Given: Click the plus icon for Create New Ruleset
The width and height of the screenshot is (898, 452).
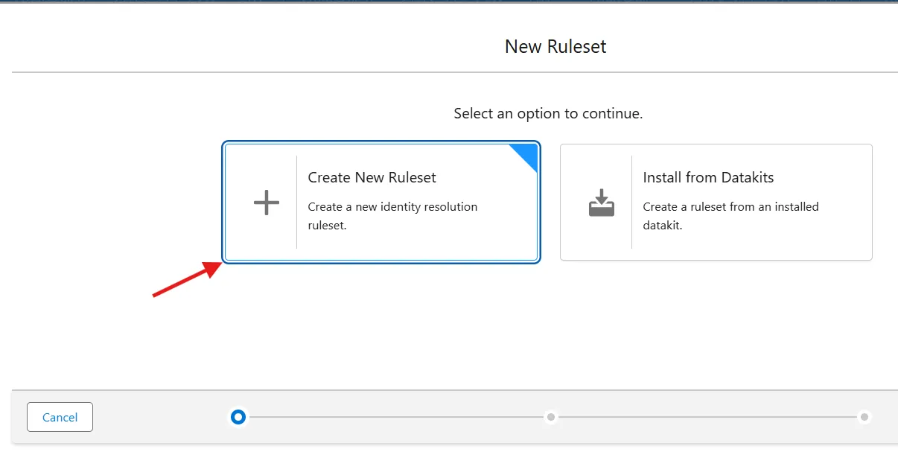Looking at the screenshot, I should (266, 203).
